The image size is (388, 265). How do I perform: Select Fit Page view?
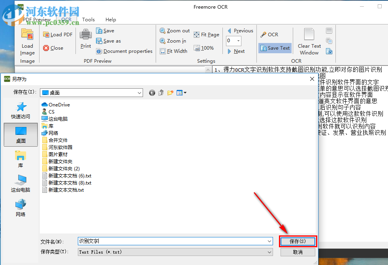[x=206, y=35]
